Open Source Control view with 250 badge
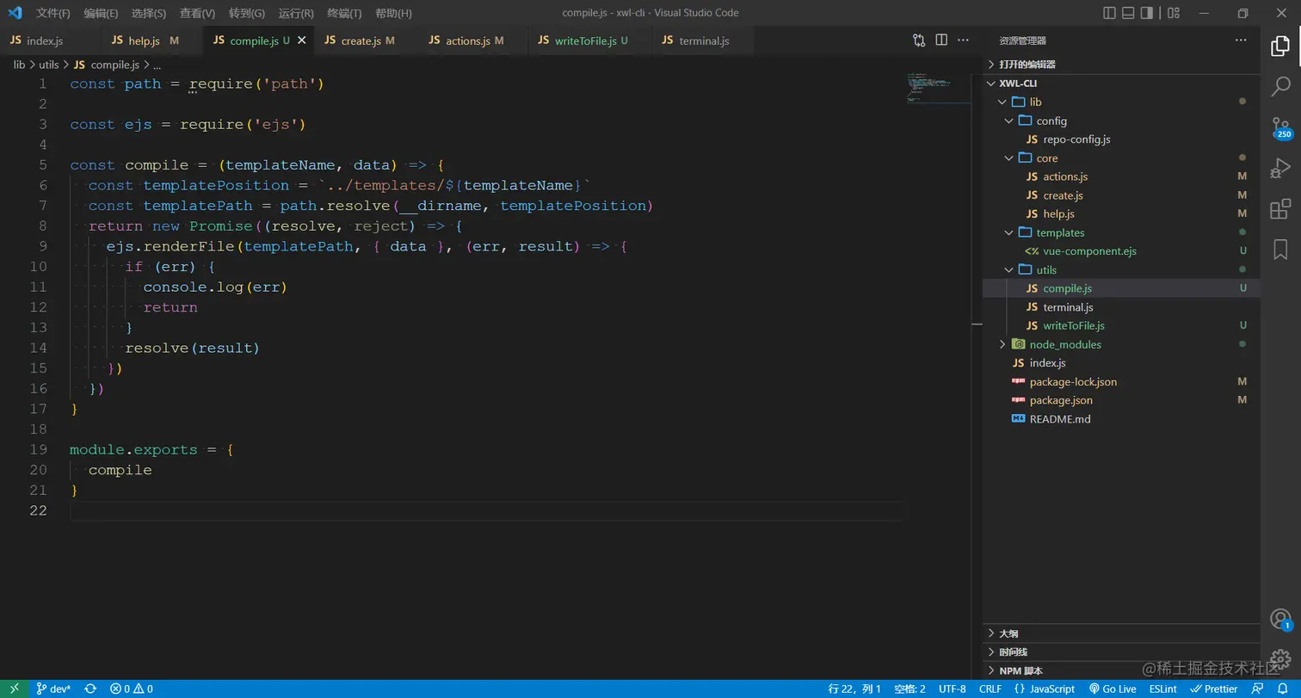Screen dimensions: 1301x698 tap(1281, 127)
